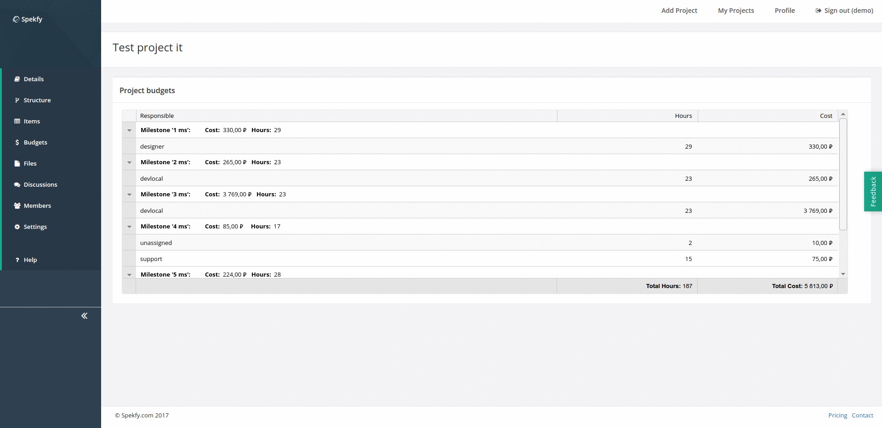Click the Members people icon
Viewport: 882px width, 428px height.
tap(17, 206)
